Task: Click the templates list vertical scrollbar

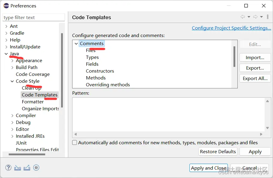Action: pyautogui.click(x=234, y=56)
